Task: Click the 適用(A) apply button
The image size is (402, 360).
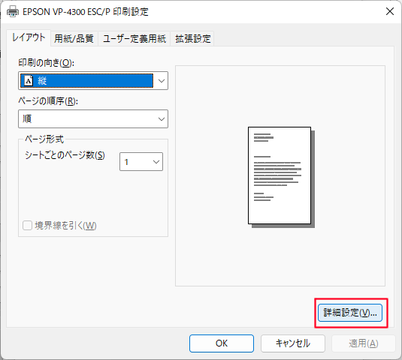Action: click(x=363, y=343)
